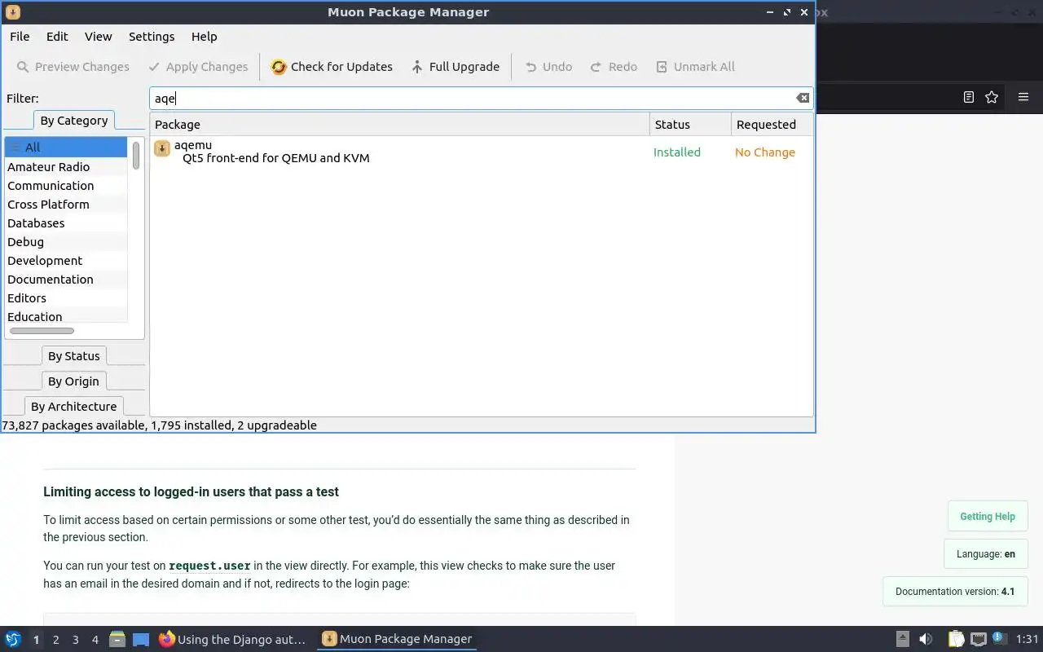Click the update notifier icon in the tray
Screen dimensions: 1043x652
1000,638
